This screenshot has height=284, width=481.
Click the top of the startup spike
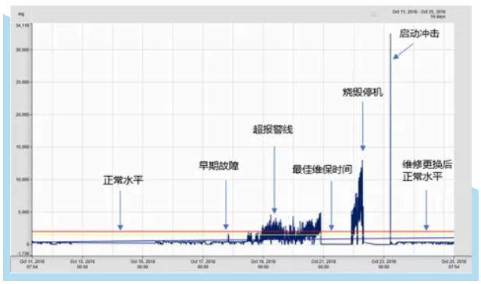click(x=390, y=35)
